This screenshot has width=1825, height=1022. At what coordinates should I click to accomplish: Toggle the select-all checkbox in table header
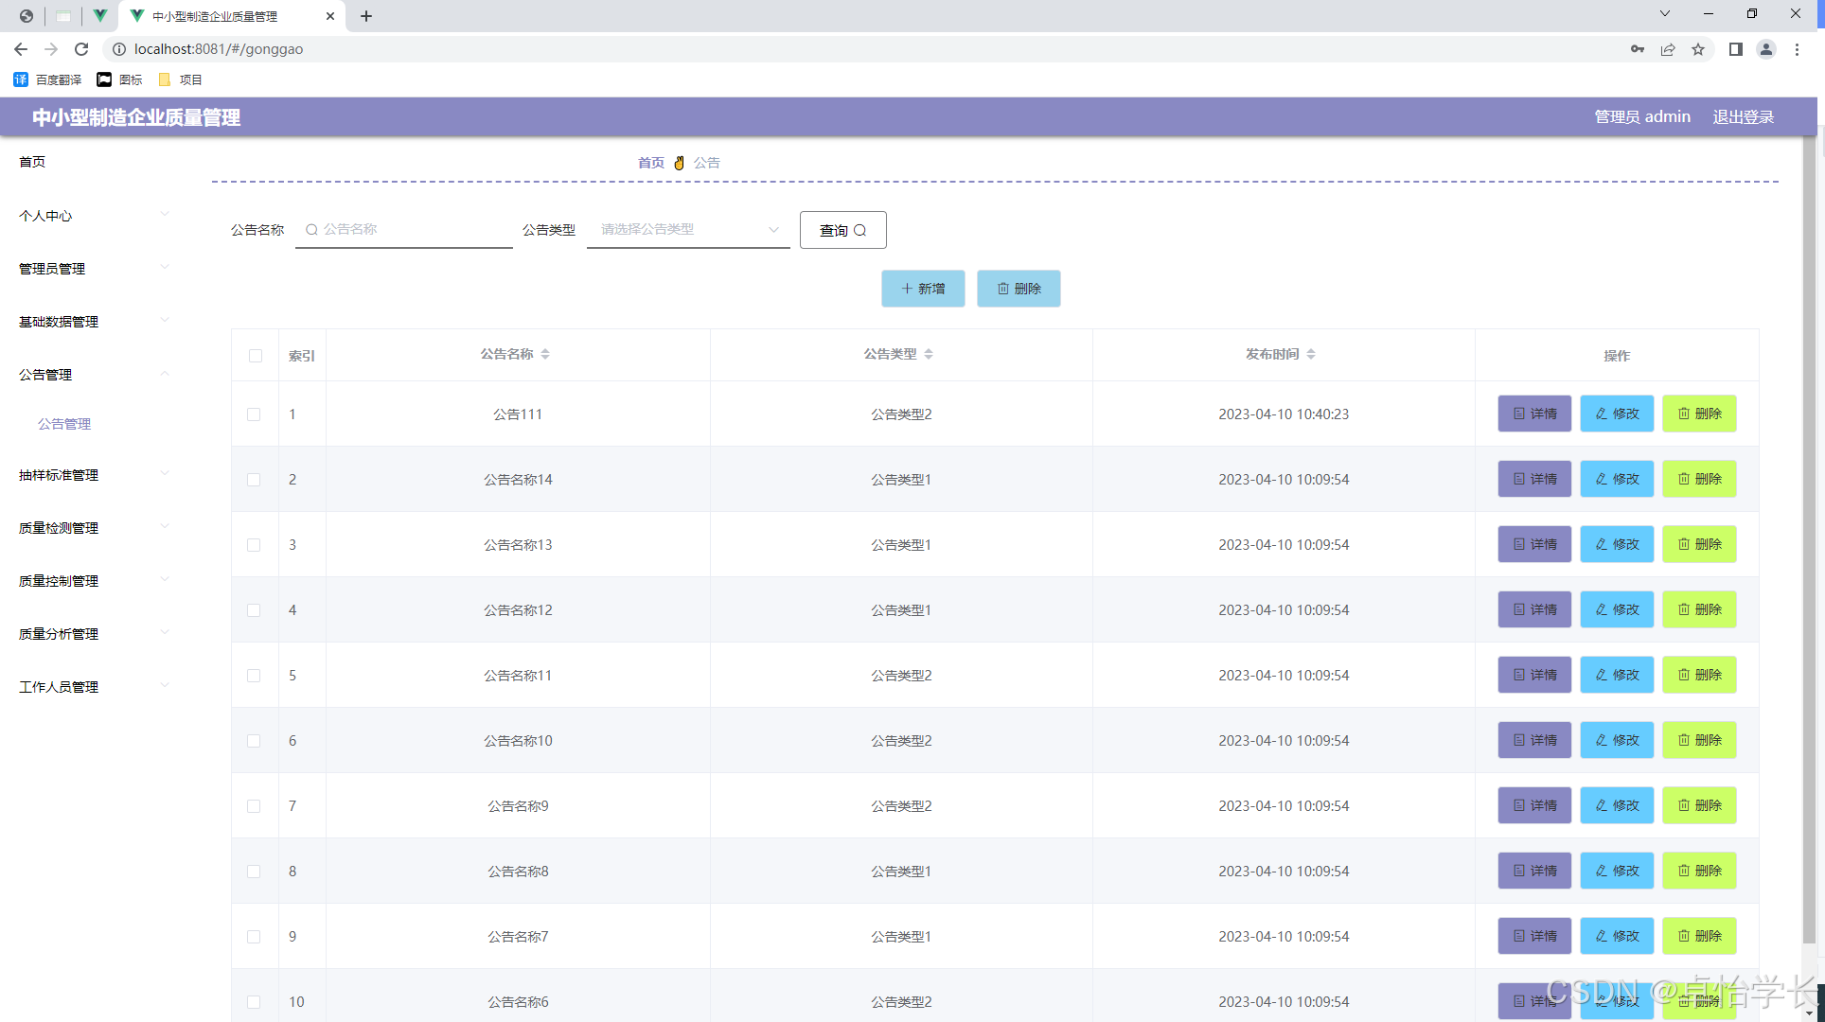[256, 356]
